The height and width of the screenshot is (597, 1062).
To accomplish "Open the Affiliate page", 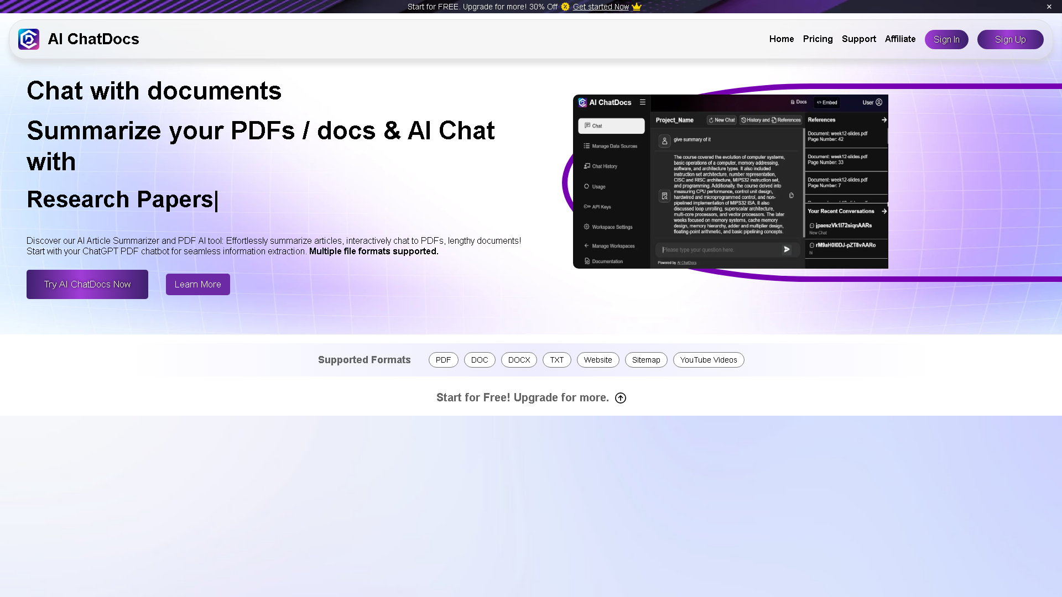I will (x=900, y=39).
